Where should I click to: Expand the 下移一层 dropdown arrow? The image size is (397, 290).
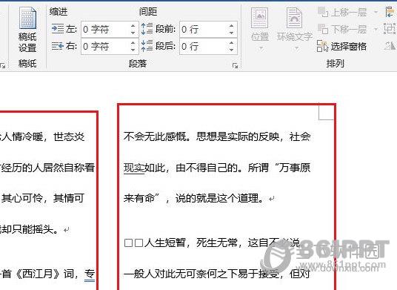coord(376,30)
